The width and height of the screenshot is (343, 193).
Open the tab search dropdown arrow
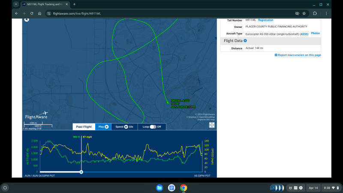coord(16,4)
